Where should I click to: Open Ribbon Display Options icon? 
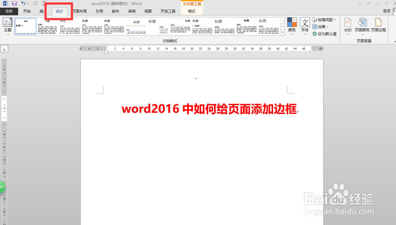click(x=368, y=4)
